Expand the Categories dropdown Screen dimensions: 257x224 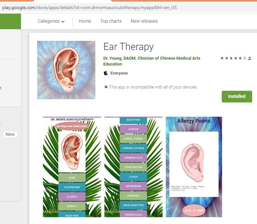tap(51, 21)
